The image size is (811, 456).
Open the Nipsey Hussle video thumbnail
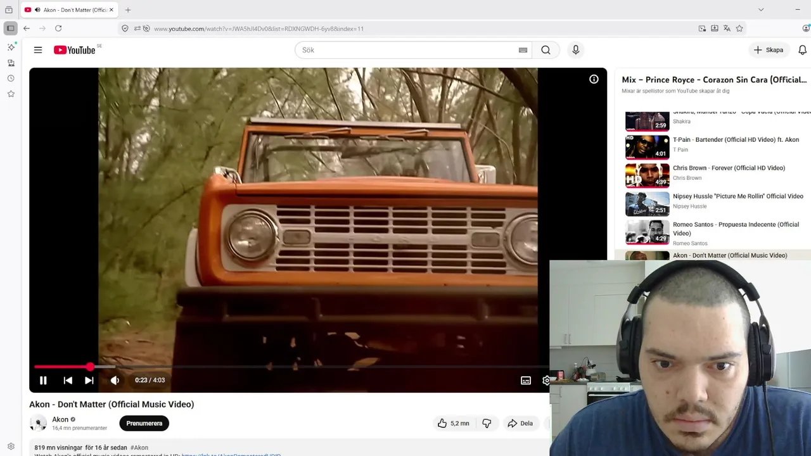pos(647,204)
